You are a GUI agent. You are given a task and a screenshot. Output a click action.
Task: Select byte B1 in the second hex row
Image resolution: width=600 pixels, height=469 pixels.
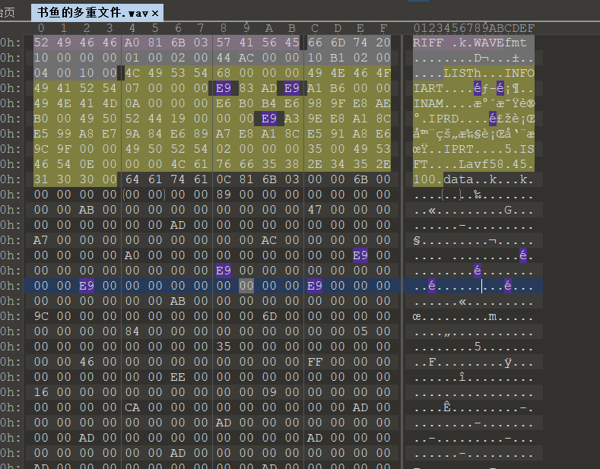pos(337,58)
